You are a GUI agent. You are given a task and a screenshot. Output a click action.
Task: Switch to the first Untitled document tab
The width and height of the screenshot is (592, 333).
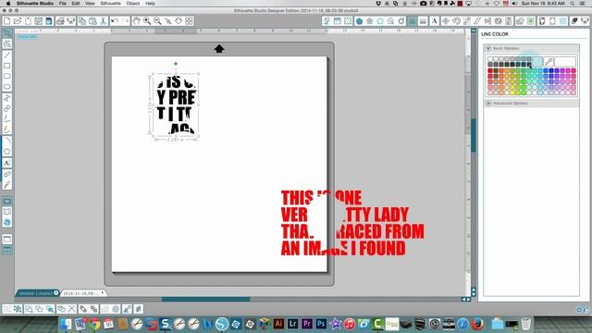37,293
